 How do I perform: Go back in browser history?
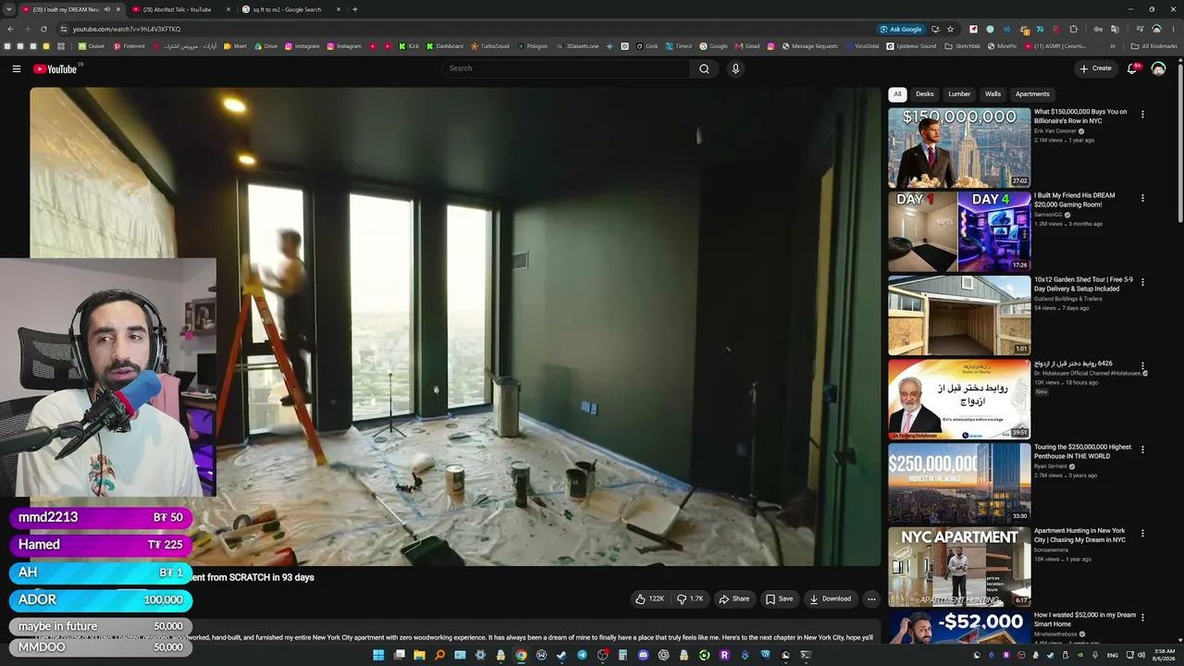(x=10, y=29)
